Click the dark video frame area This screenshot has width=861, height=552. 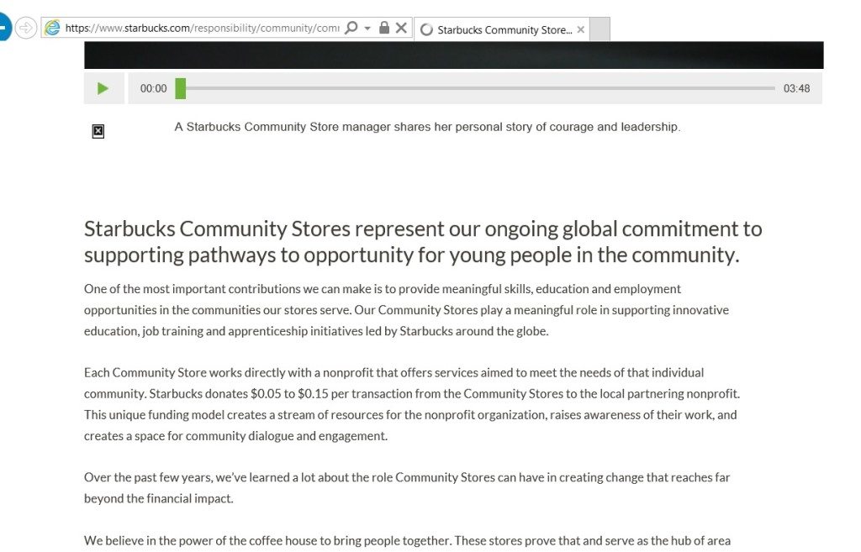point(453,55)
